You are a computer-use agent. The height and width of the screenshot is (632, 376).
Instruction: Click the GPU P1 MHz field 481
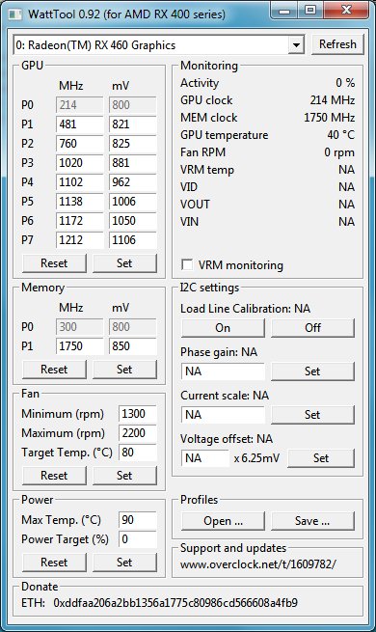(x=80, y=124)
